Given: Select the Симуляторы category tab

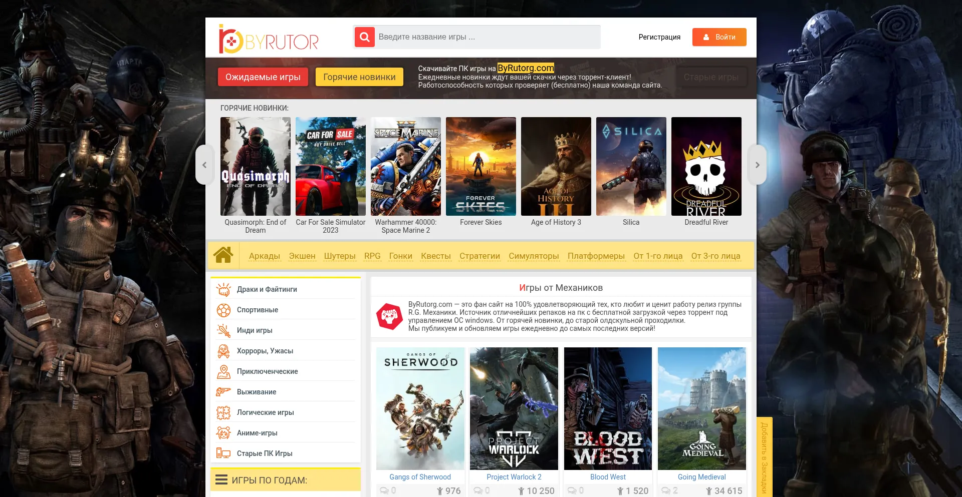Looking at the screenshot, I should coord(534,256).
